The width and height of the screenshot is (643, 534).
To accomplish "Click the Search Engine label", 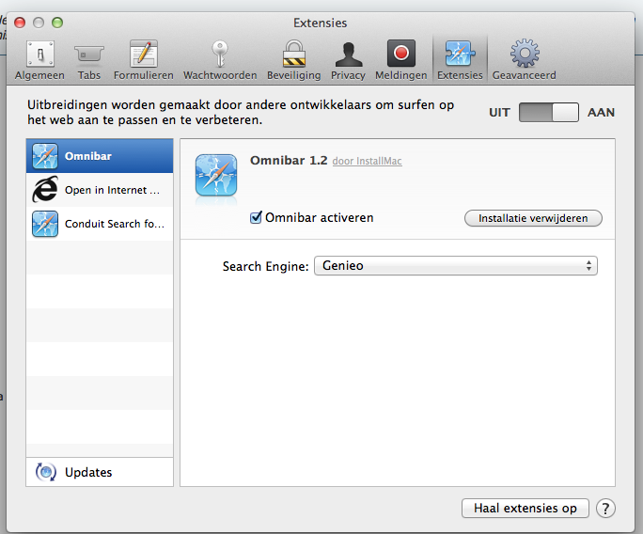I will pyautogui.click(x=265, y=267).
